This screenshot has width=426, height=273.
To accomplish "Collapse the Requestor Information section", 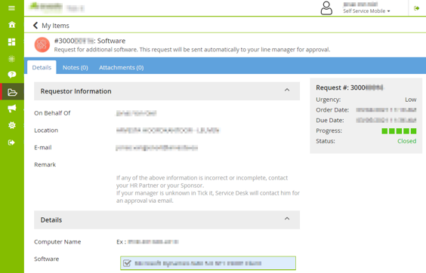I will (x=287, y=90).
